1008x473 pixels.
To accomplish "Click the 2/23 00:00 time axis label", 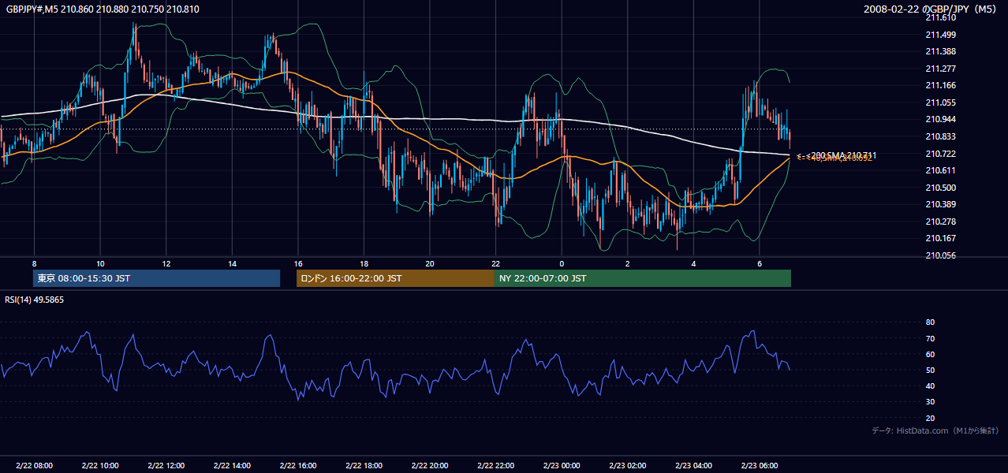I will (x=562, y=466).
